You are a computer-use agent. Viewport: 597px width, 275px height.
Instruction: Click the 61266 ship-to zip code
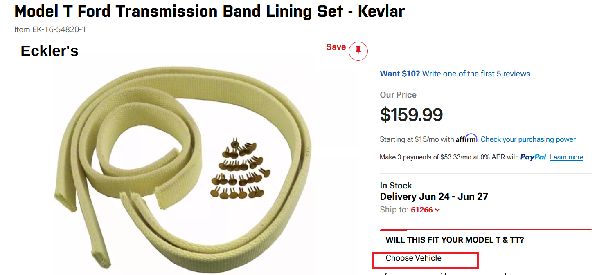(x=422, y=210)
